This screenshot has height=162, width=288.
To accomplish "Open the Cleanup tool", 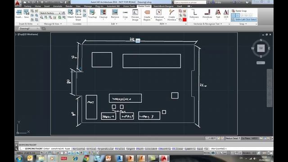I will tap(103, 14).
